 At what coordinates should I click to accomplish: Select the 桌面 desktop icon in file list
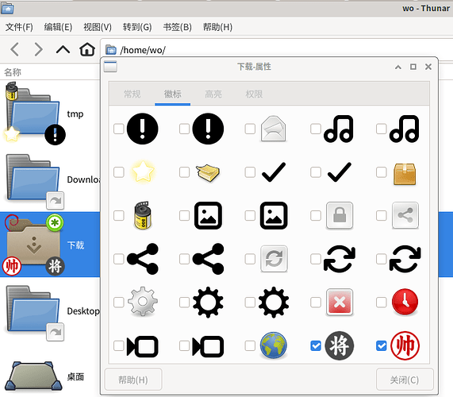pyautogui.click(x=33, y=376)
